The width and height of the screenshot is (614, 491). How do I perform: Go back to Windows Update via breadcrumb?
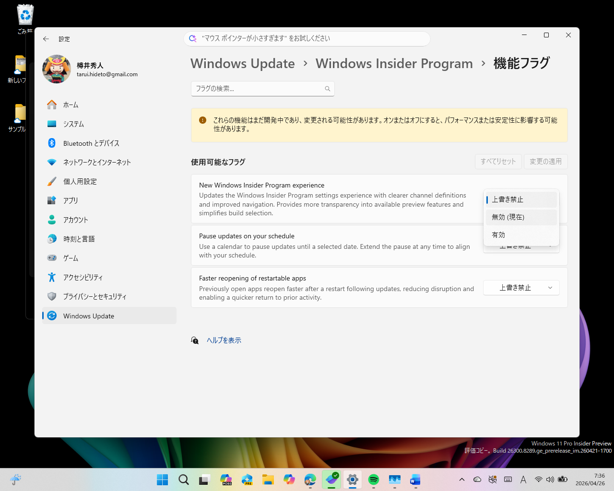pos(243,63)
